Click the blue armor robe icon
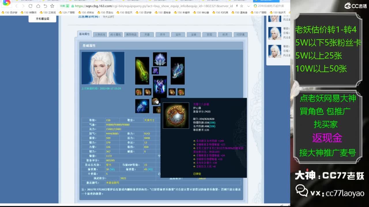369x207 pixels. [x=160, y=86]
